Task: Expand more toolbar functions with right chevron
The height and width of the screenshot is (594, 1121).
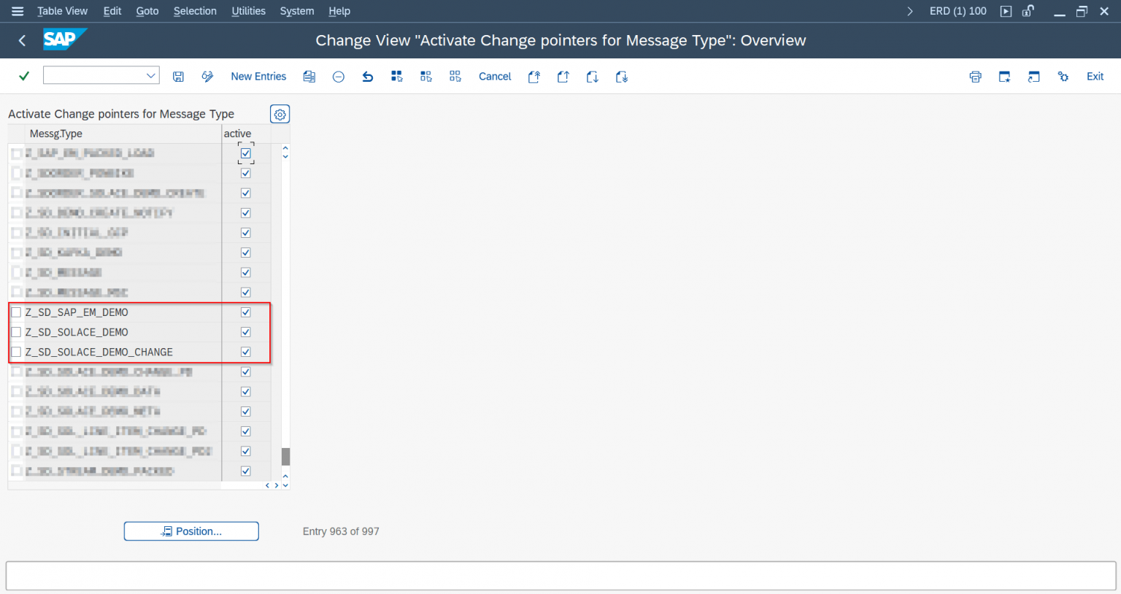Action: (910, 11)
